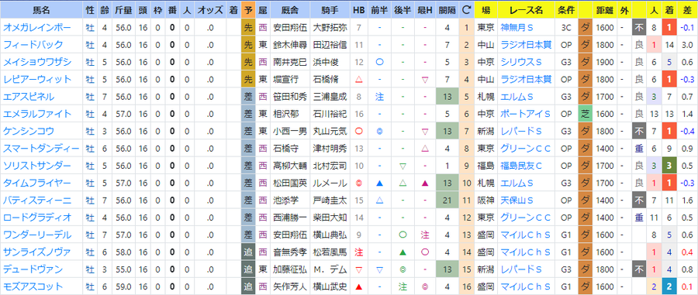The image size is (698, 295).
Task: Click the pink △ 最H mark for スマートダンディー
Action: [425, 149]
